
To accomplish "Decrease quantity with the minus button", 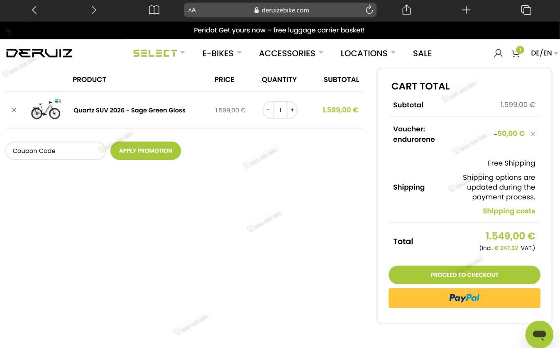I will point(268,110).
